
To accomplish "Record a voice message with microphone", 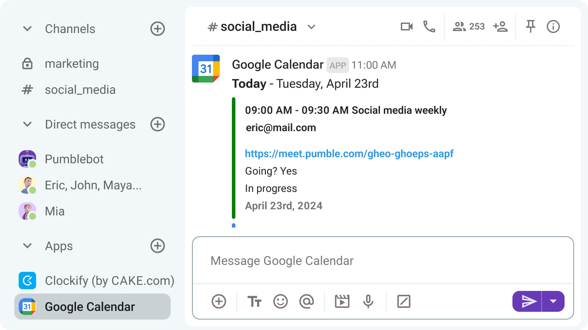I will (x=368, y=301).
